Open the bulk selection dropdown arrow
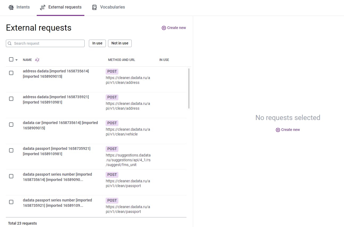Viewport: 344px width, 227px height. tap(16, 60)
